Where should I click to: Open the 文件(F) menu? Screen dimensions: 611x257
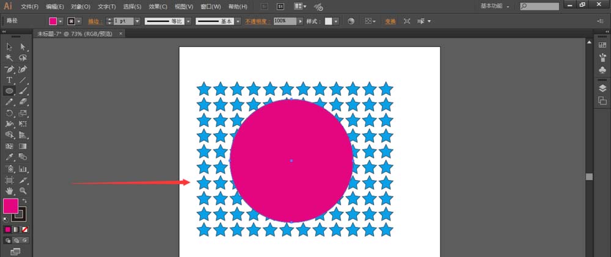tap(29, 7)
